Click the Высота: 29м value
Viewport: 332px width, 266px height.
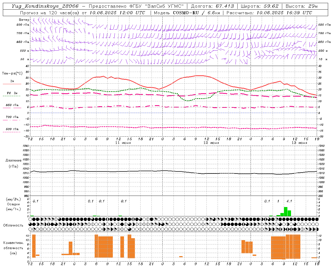pyautogui.click(x=301, y=6)
